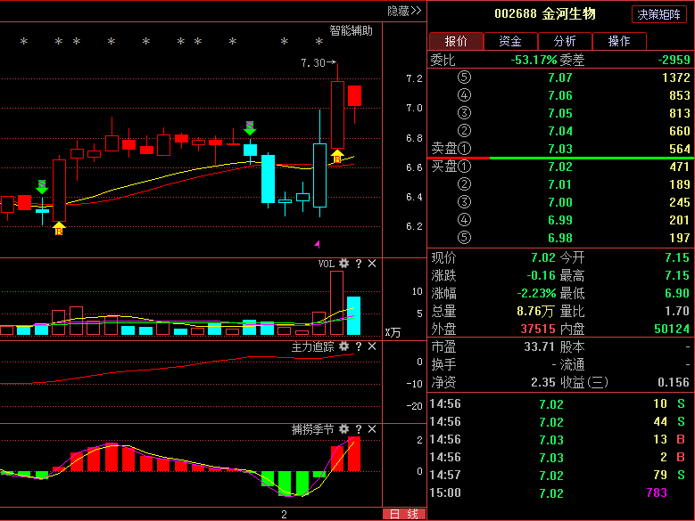Open VOL indicator settings gear
Viewport: 695px width, 521px height.
point(344,264)
